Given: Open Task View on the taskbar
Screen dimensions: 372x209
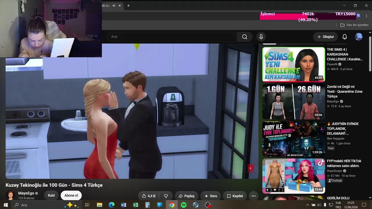Looking at the screenshot, I should click(87, 205).
